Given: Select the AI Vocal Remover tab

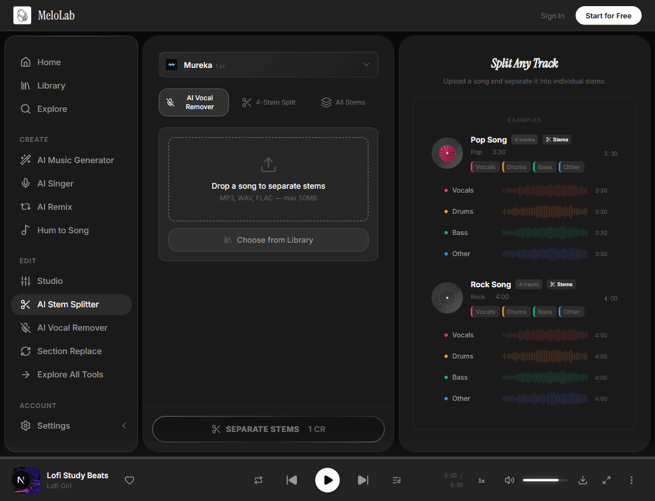Looking at the screenshot, I should 194,102.
